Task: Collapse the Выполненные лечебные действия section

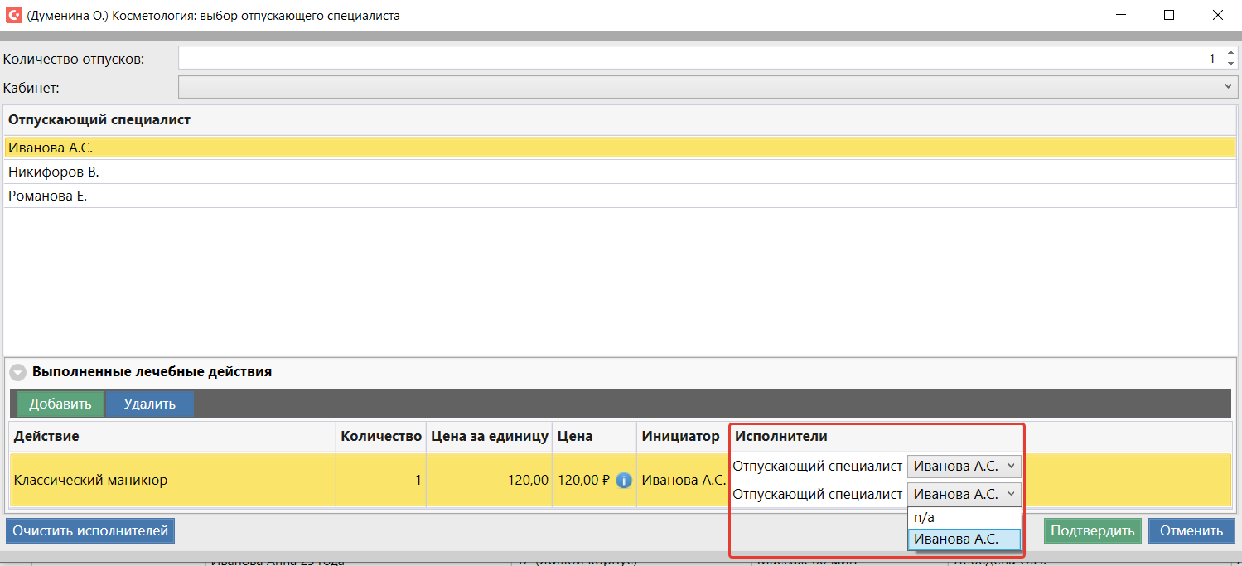Action: coord(17,372)
